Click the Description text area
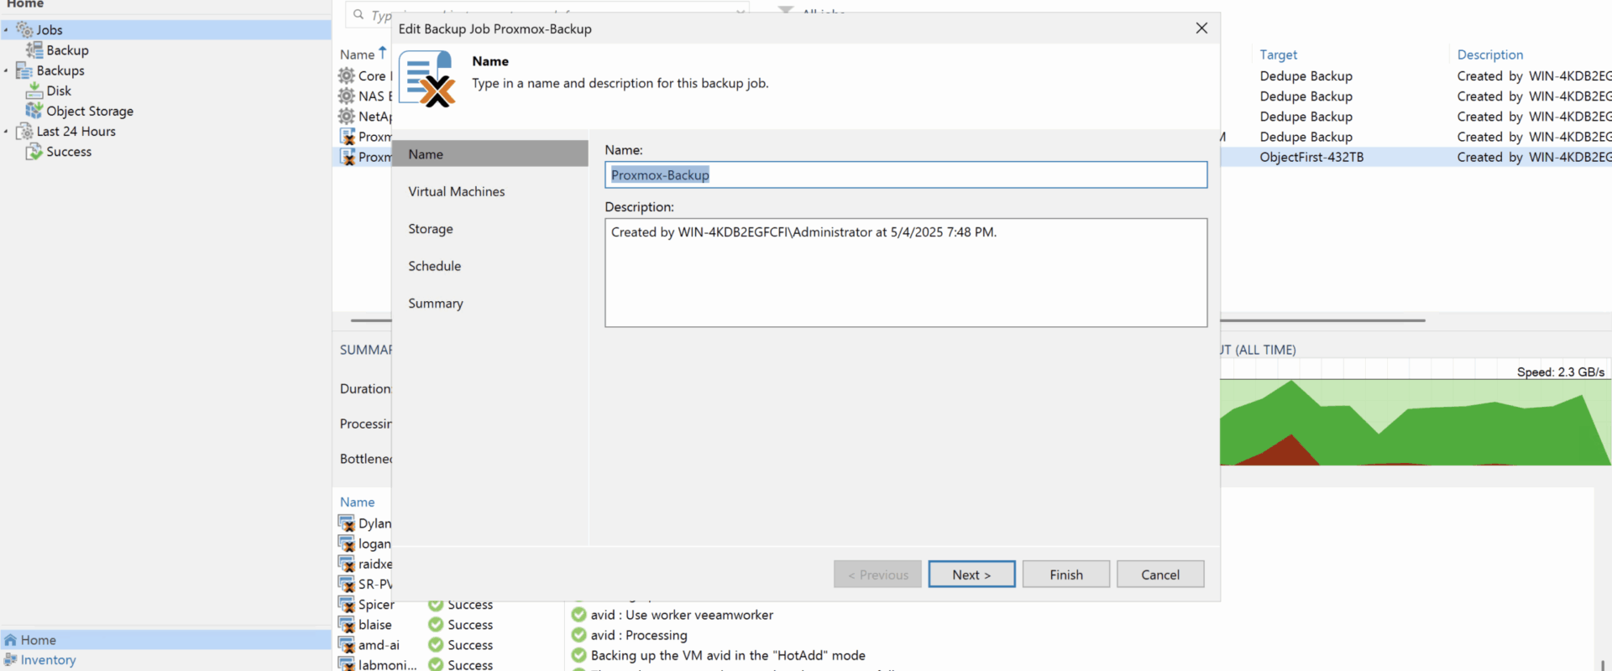This screenshot has height=671, width=1612. 906,273
